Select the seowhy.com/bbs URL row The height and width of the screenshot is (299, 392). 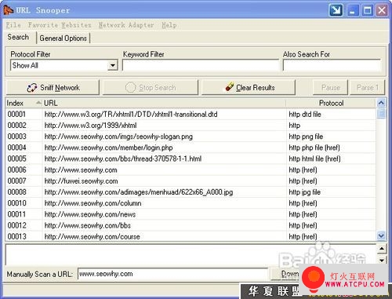coord(191,225)
